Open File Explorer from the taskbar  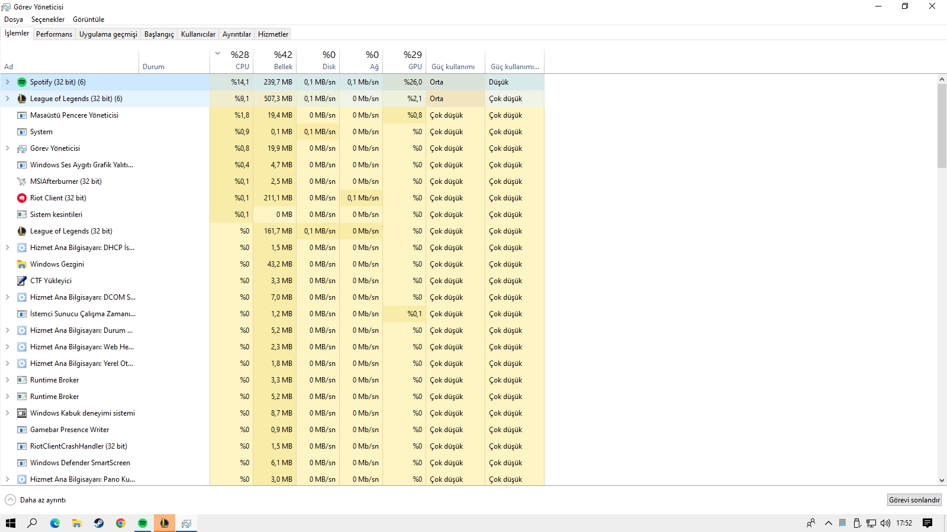coord(77,523)
